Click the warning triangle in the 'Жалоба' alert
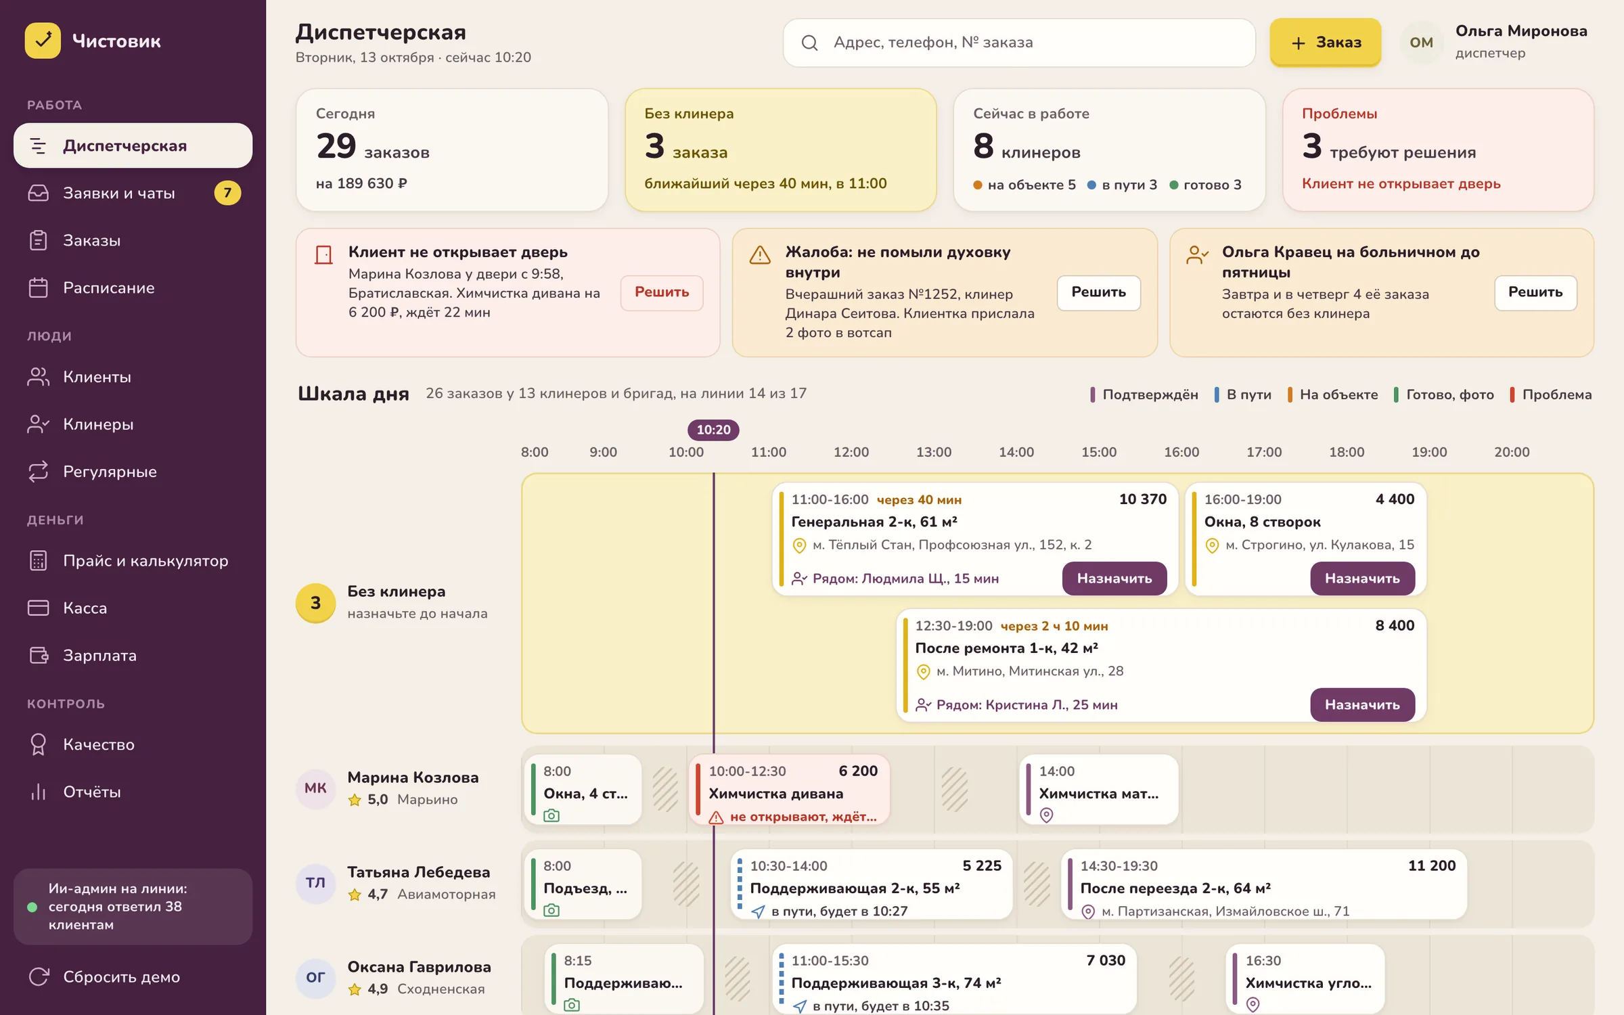Image resolution: width=1624 pixels, height=1015 pixels. coord(760,255)
